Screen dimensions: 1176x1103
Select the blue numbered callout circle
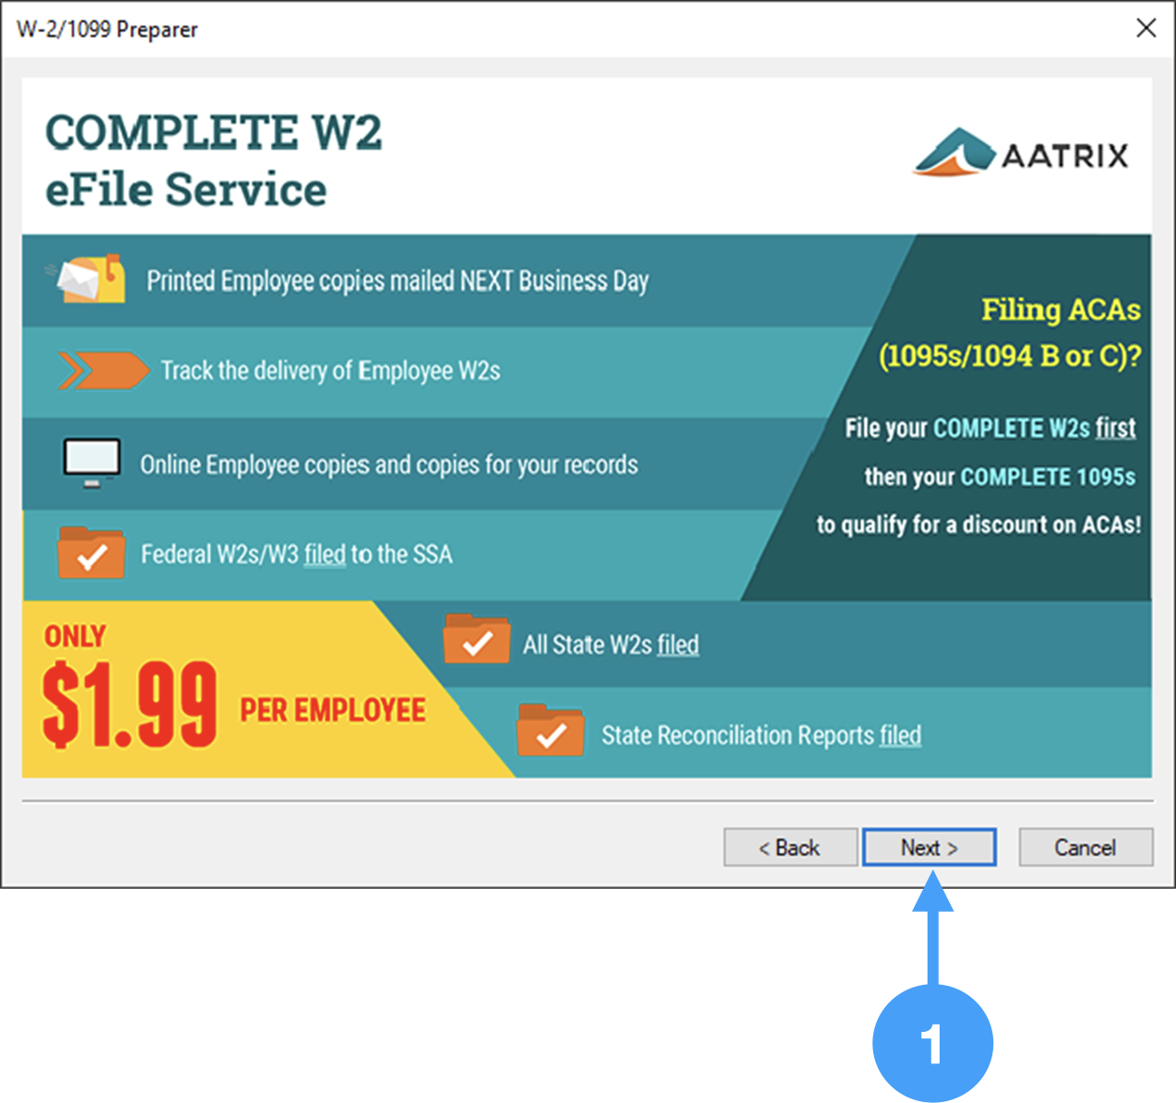(932, 1042)
